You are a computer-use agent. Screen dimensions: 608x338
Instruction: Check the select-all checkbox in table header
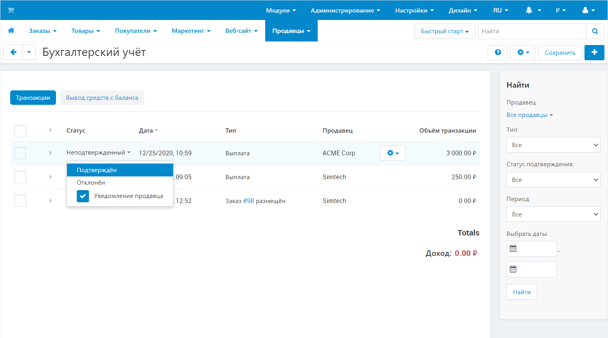[x=20, y=131]
